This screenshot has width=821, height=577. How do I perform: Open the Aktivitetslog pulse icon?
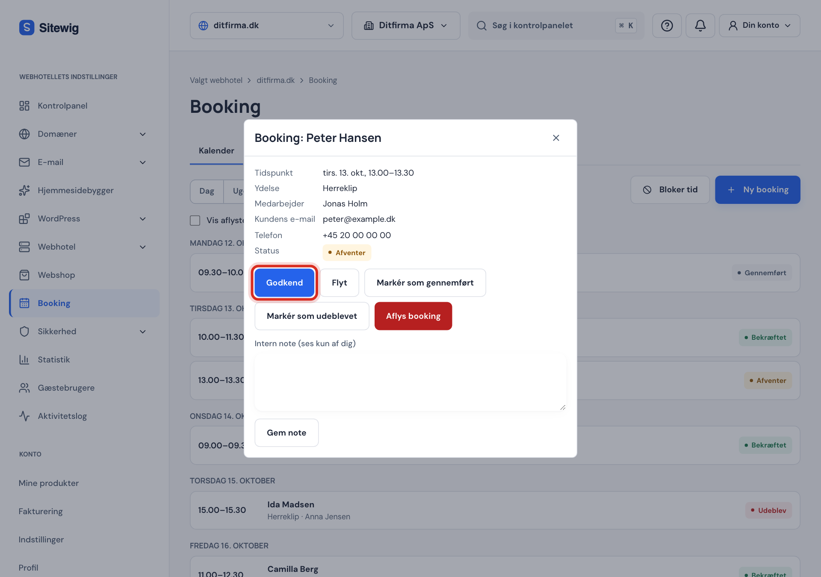click(x=24, y=416)
